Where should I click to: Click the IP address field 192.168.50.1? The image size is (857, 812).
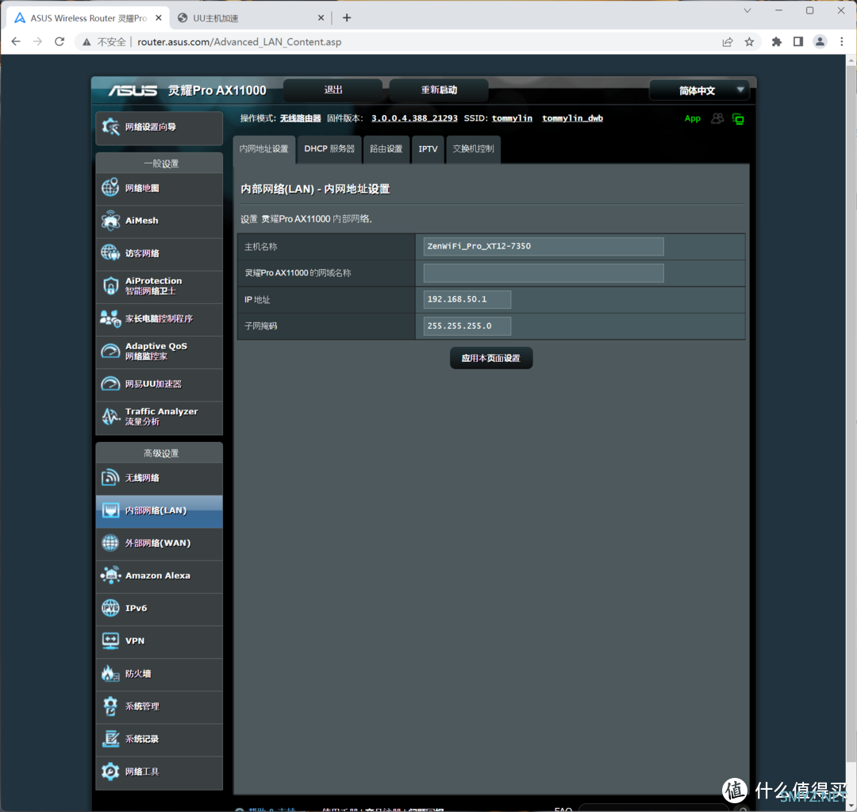[467, 300]
